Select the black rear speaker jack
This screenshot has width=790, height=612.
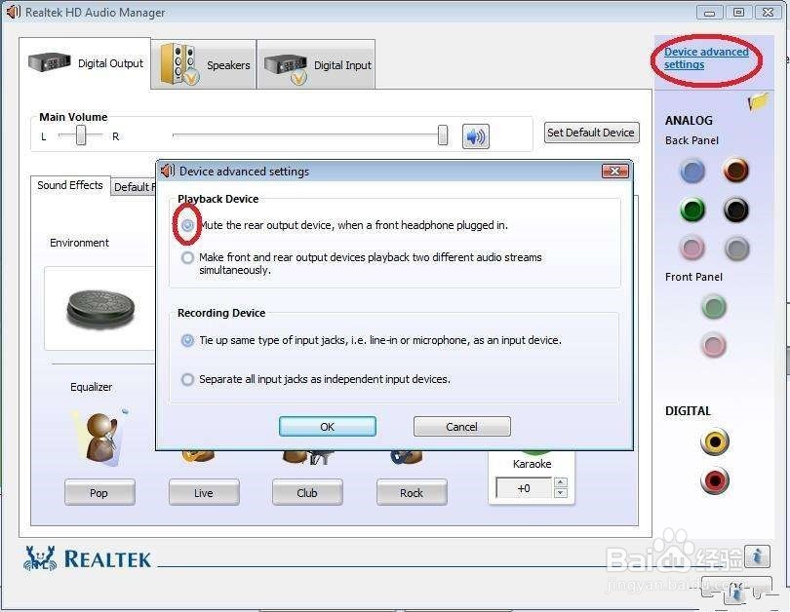point(735,210)
